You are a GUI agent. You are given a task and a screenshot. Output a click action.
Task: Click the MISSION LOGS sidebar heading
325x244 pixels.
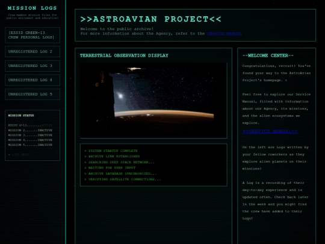[x=32, y=8]
